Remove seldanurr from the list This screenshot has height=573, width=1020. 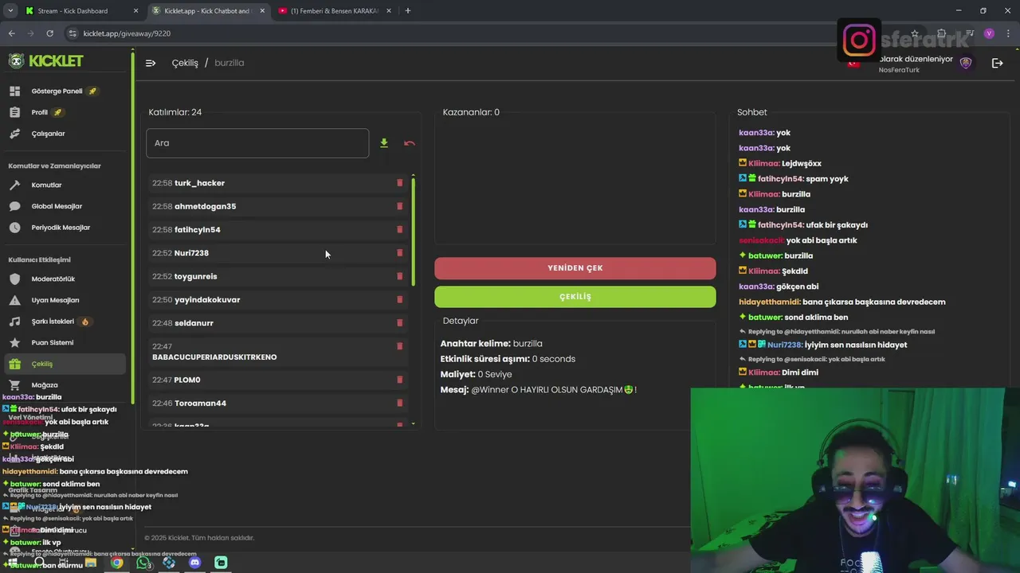[400, 323]
